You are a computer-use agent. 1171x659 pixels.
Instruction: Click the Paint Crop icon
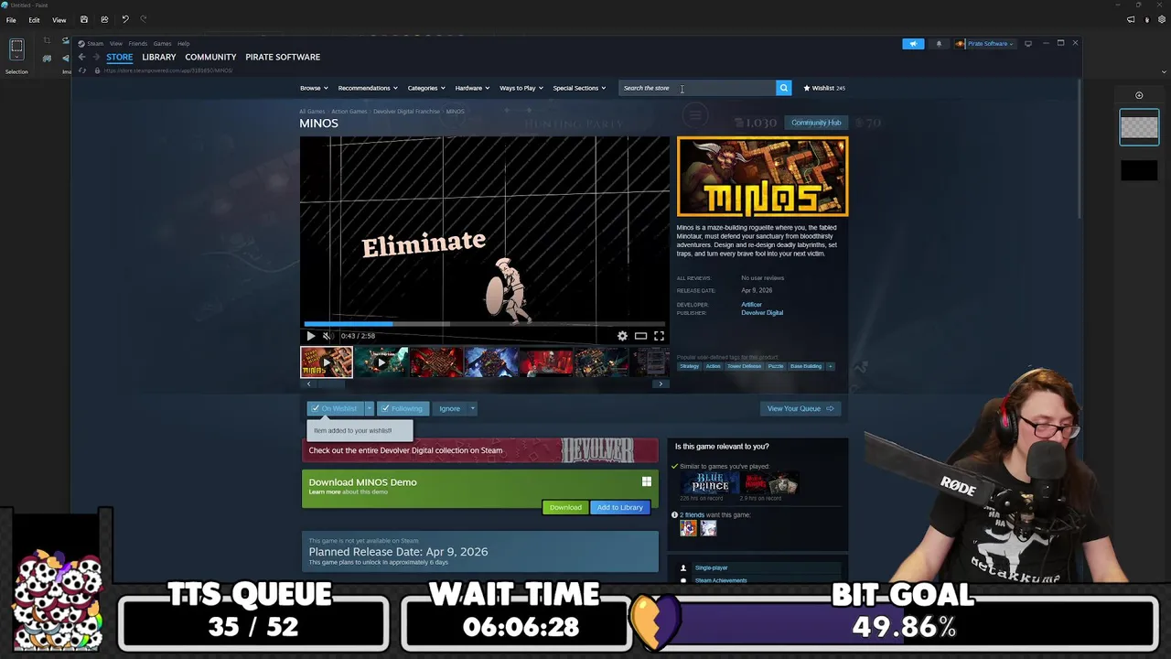[47, 40]
